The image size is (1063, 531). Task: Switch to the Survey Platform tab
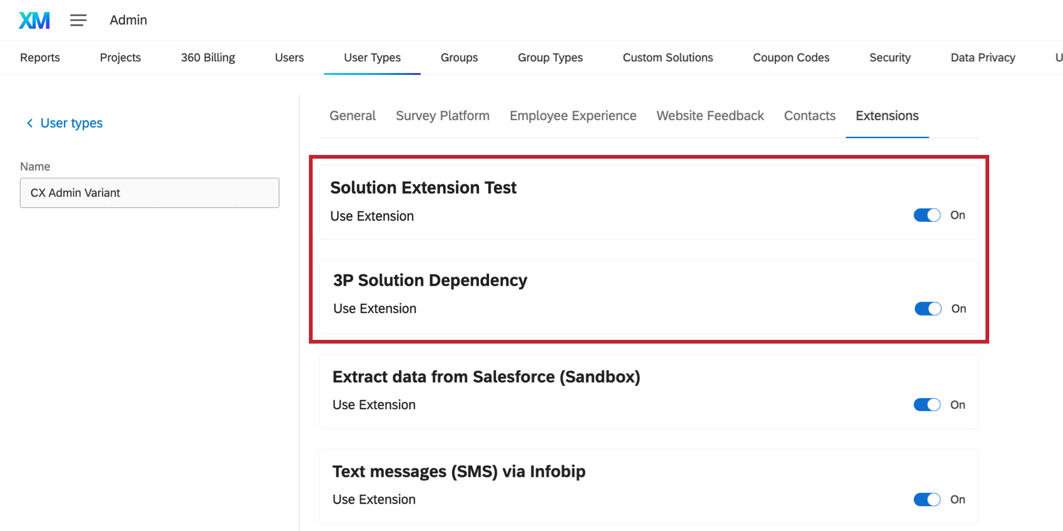pyautogui.click(x=443, y=116)
